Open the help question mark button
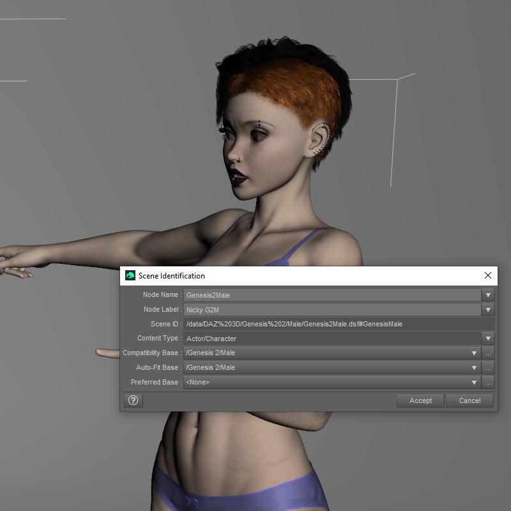Viewport: 511px width, 511px height. 133,400
